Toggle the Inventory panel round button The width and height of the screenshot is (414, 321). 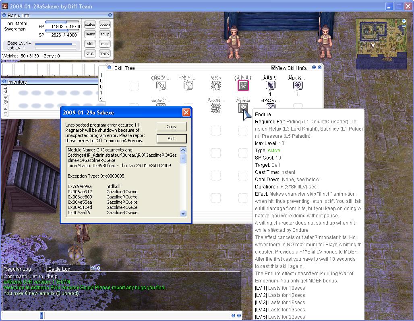point(4,82)
